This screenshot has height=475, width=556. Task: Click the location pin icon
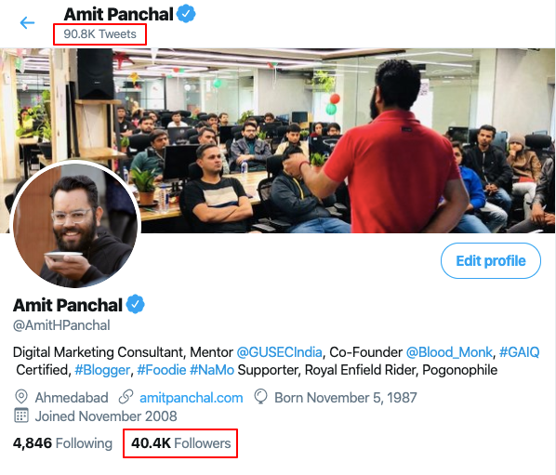point(21,397)
